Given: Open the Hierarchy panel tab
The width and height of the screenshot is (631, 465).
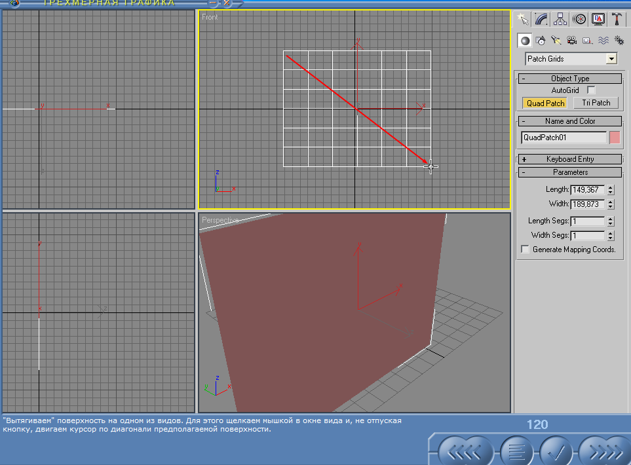Looking at the screenshot, I should pos(560,19).
